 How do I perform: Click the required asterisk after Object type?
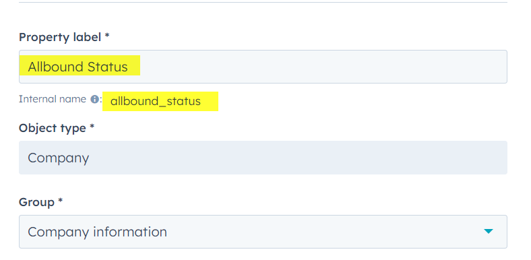pos(92,126)
